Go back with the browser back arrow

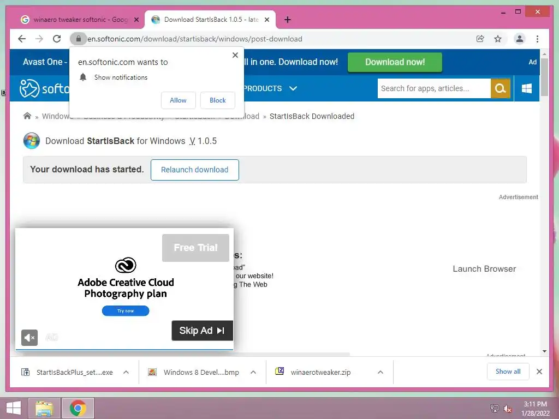[22, 39]
